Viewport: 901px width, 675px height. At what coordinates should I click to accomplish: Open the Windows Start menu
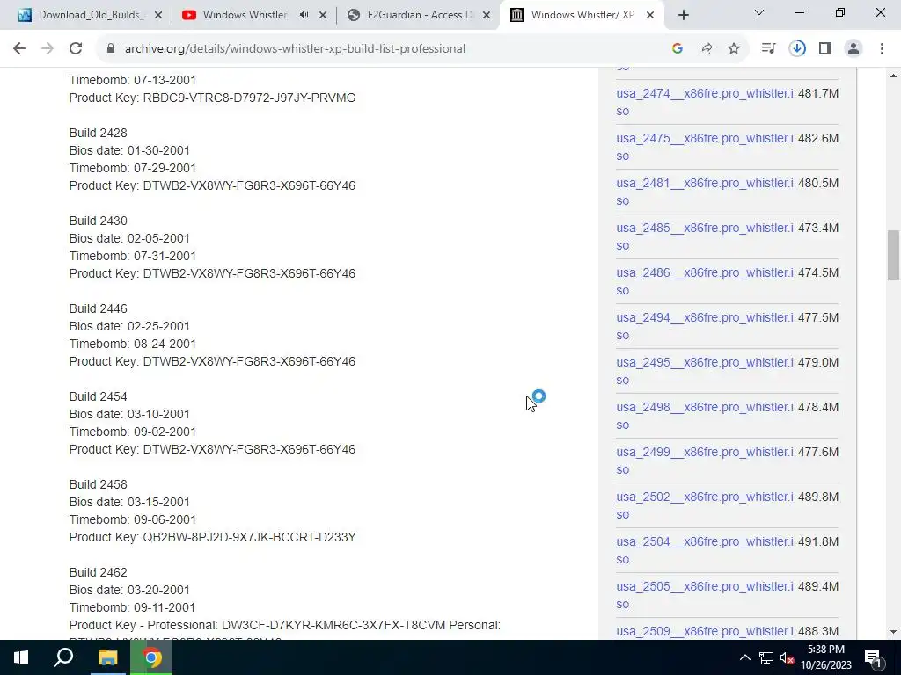[x=21, y=657]
